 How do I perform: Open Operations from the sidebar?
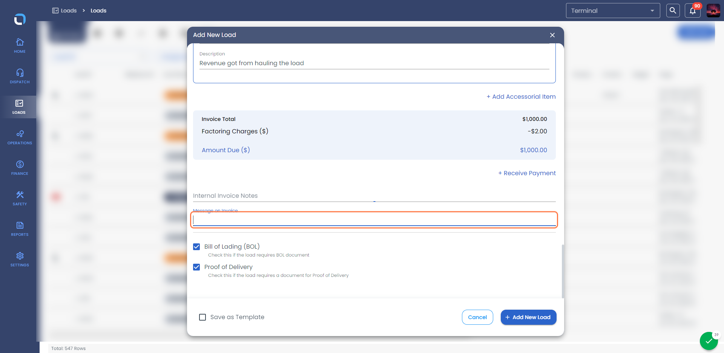tap(20, 138)
